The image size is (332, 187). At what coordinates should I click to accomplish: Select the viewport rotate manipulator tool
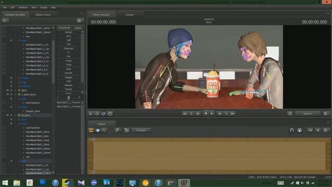(104, 114)
